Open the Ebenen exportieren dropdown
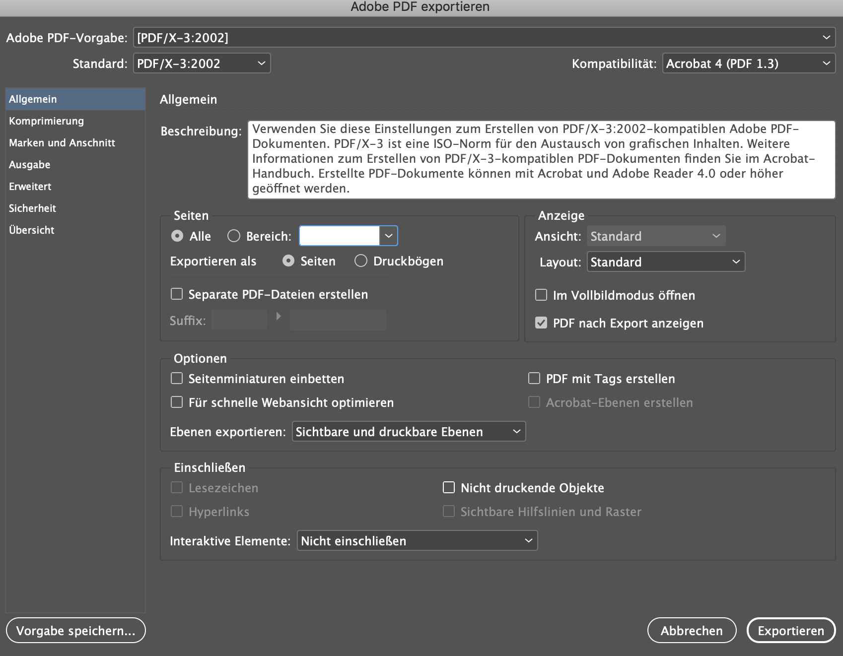Image resolution: width=843 pixels, height=656 pixels. click(x=409, y=432)
